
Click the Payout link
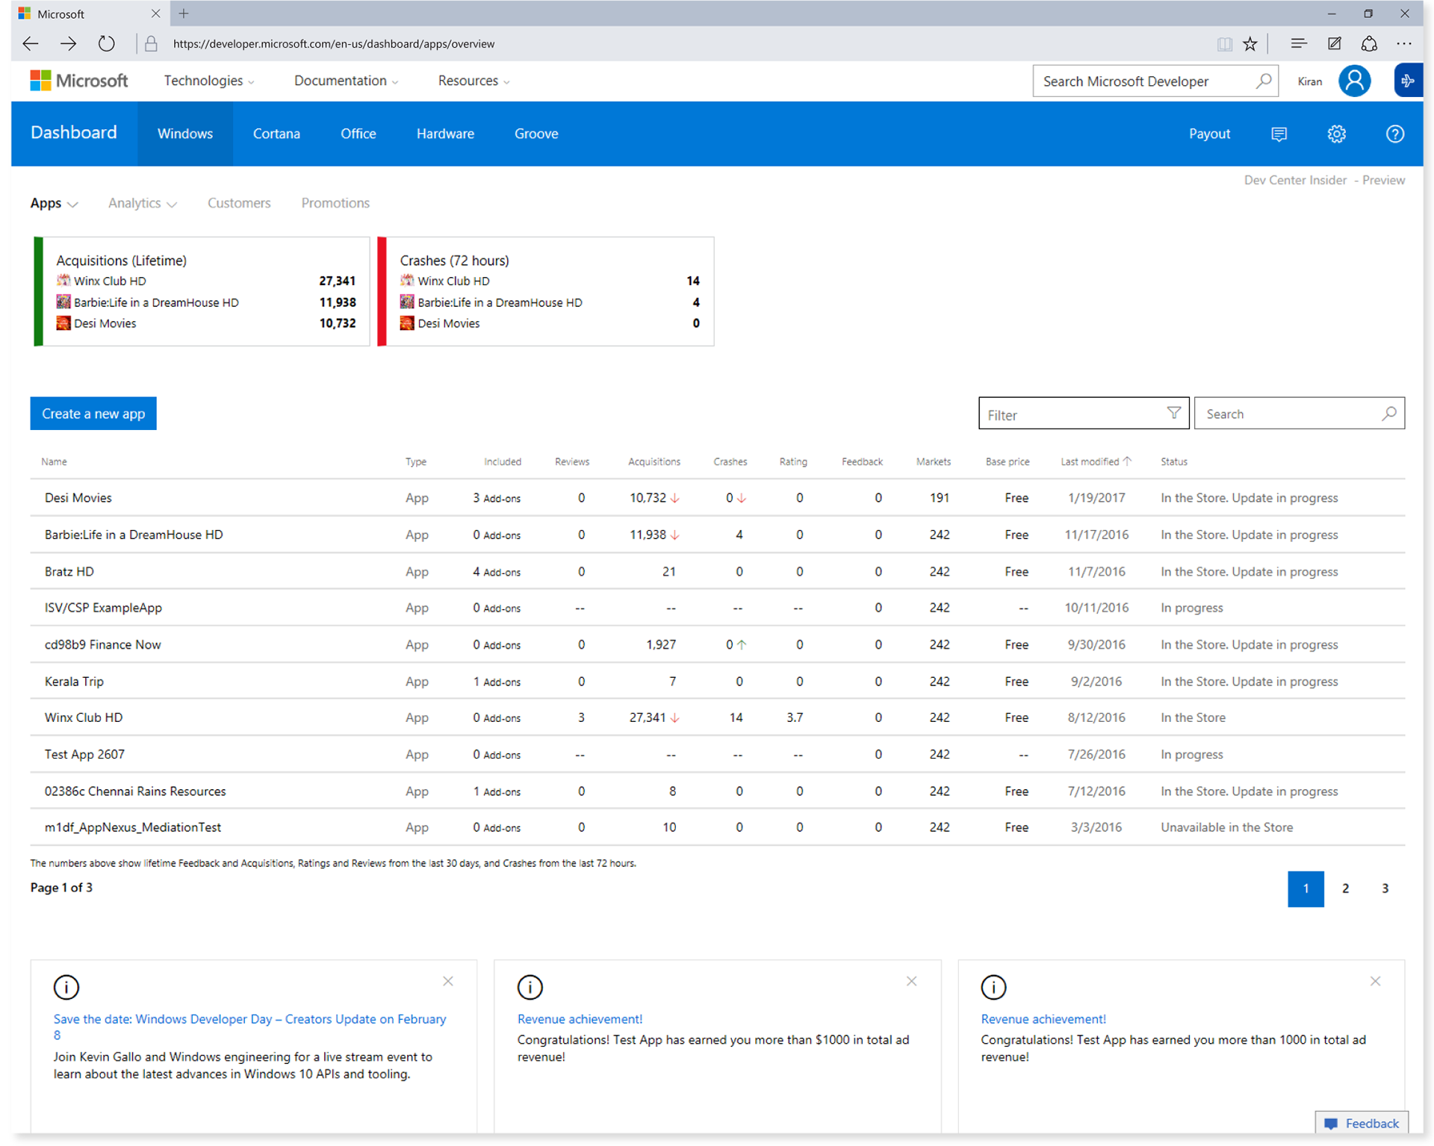(x=1209, y=134)
